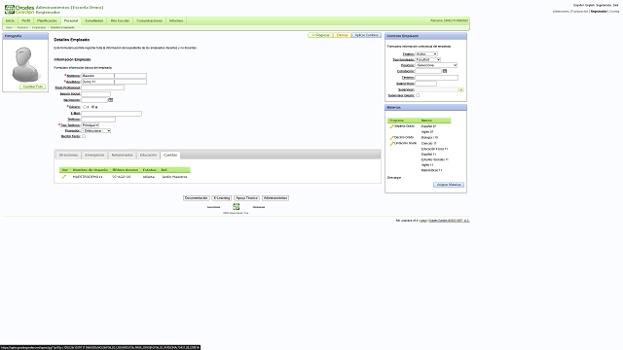Click the Apoyo Técnico footer button
Screen dimensions: 623x350
coord(246,198)
